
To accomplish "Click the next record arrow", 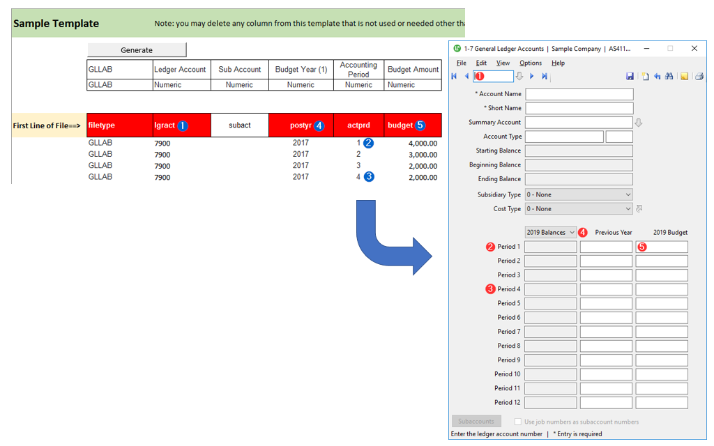I will click(x=531, y=76).
